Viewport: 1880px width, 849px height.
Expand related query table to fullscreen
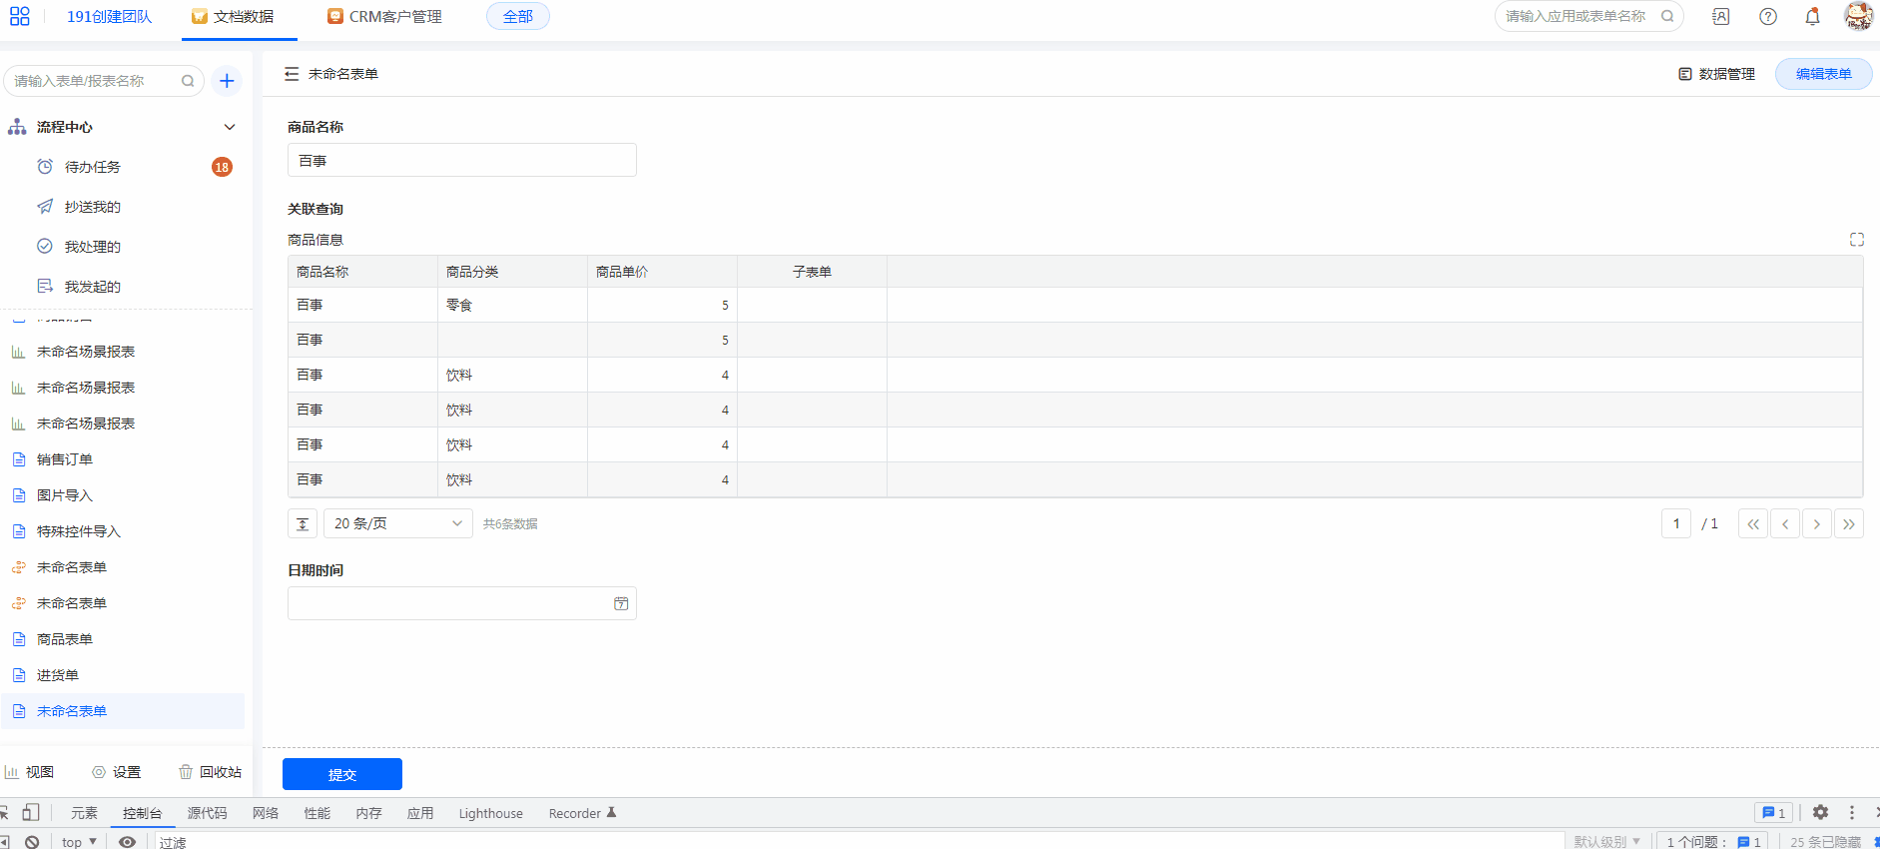pyautogui.click(x=1856, y=240)
